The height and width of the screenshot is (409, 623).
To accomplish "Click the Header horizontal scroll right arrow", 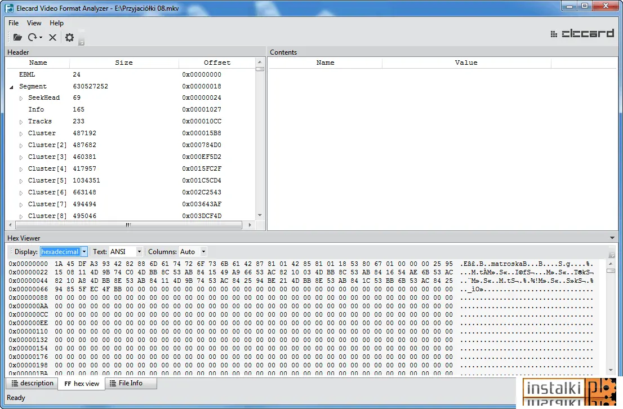I will (250, 225).
